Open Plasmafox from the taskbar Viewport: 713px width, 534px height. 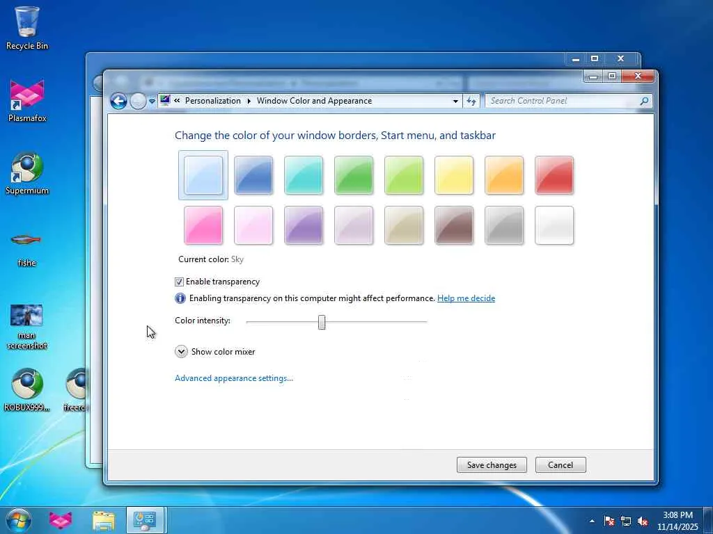61,520
